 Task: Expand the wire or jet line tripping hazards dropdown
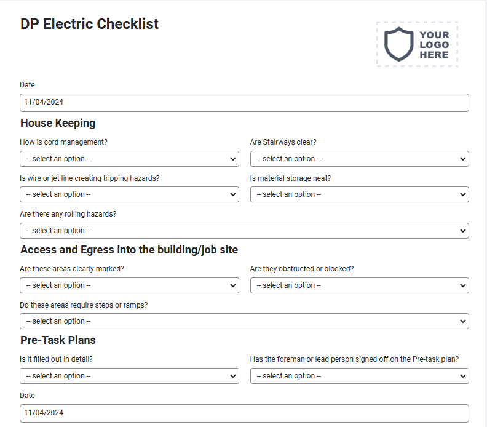click(x=129, y=194)
